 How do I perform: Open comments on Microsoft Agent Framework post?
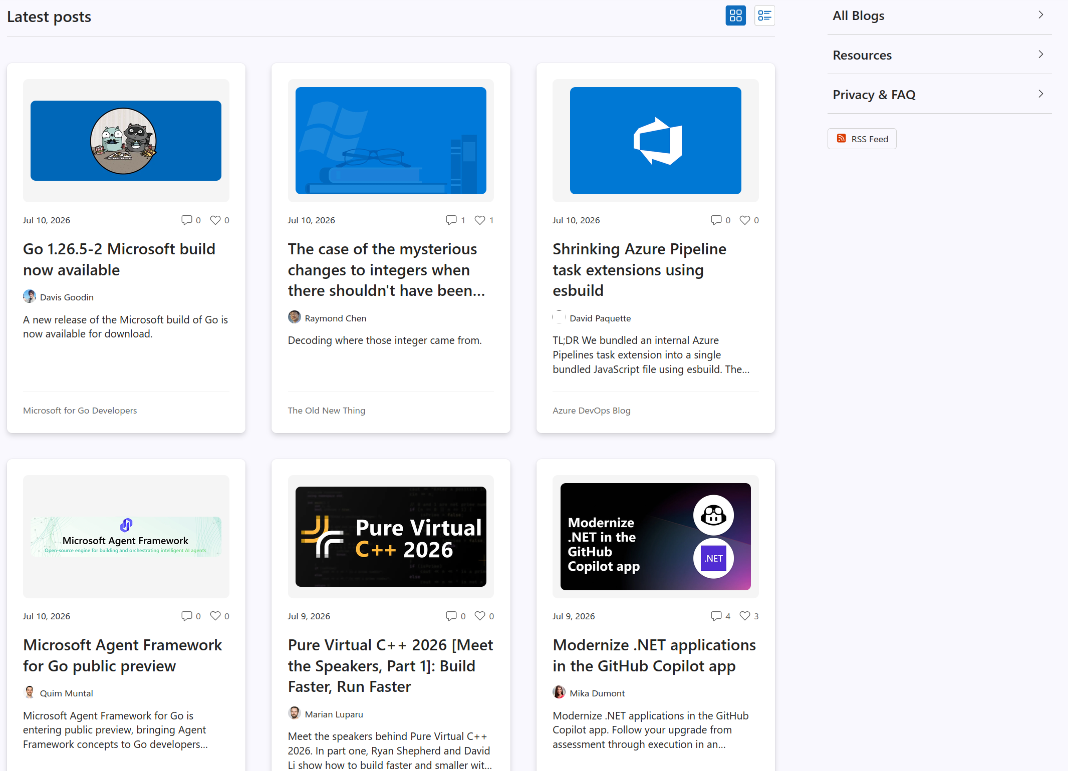click(186, 616)
